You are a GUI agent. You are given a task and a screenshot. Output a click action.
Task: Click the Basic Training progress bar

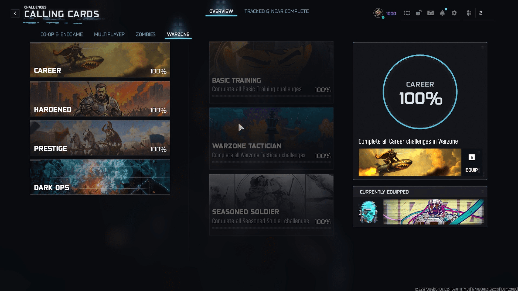271,96
